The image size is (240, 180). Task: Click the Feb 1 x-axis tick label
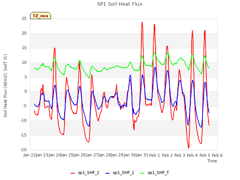point(154,155)
